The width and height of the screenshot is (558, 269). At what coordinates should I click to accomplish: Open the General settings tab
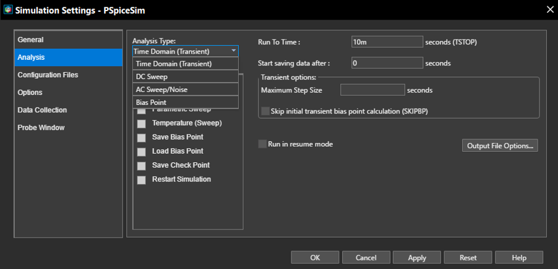[68, 39]
